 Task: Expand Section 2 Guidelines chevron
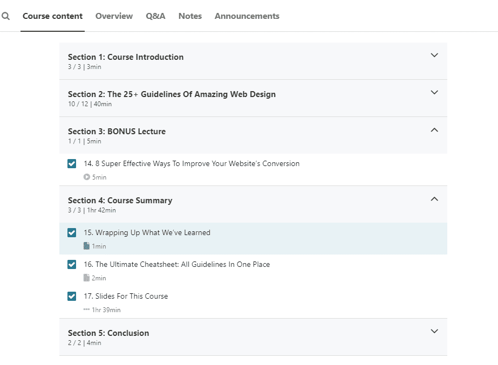point(434,92)
